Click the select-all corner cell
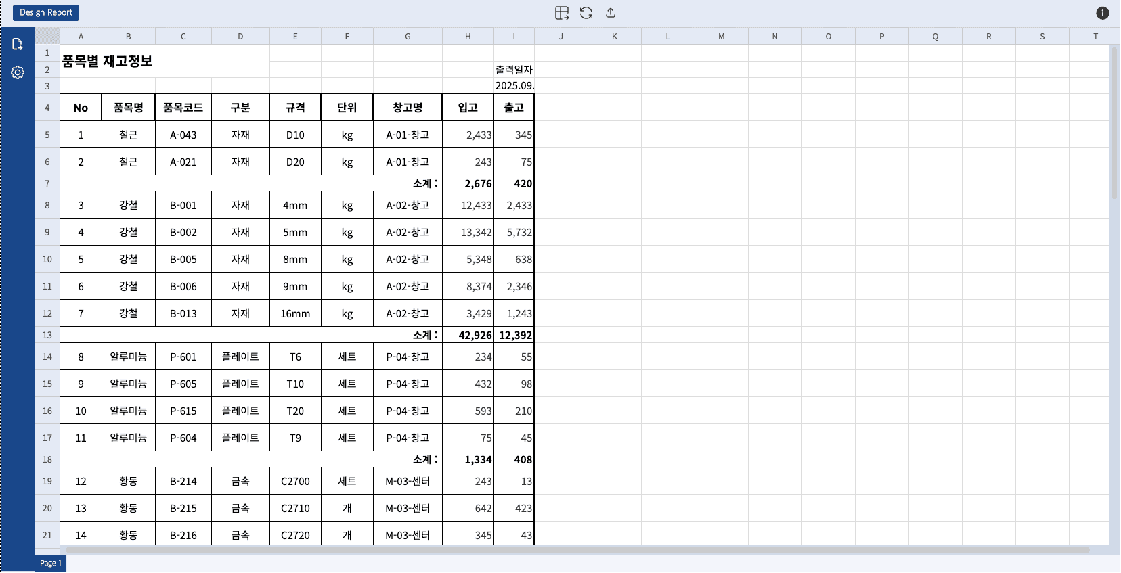The image size is (1121, 573). (x=47, y=37)
